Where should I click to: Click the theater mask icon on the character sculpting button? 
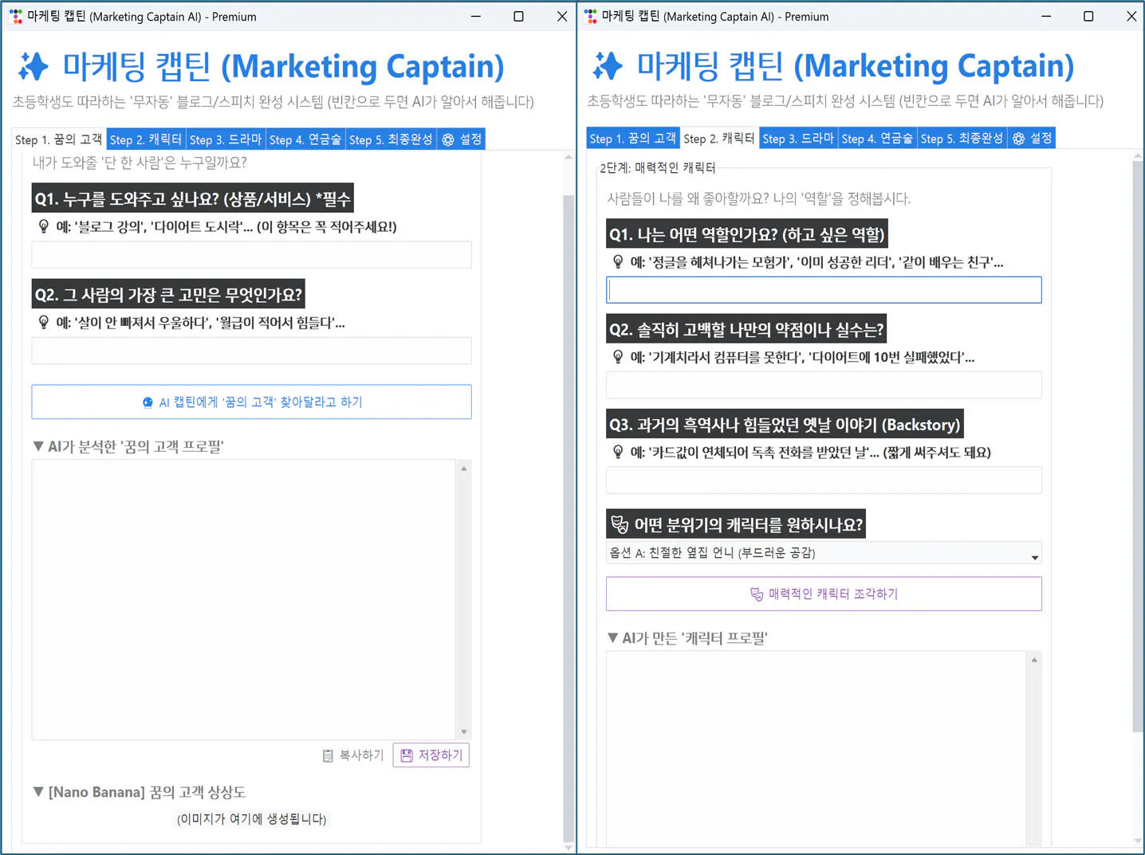[755, 594]
